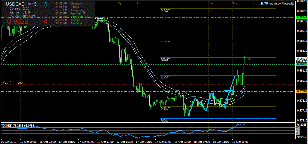Click the DPV* daily pivot label

point(165,77)
